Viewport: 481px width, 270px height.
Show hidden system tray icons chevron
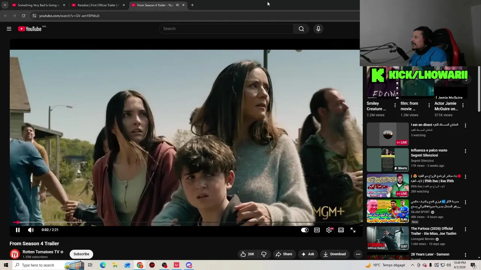[413, 265]
